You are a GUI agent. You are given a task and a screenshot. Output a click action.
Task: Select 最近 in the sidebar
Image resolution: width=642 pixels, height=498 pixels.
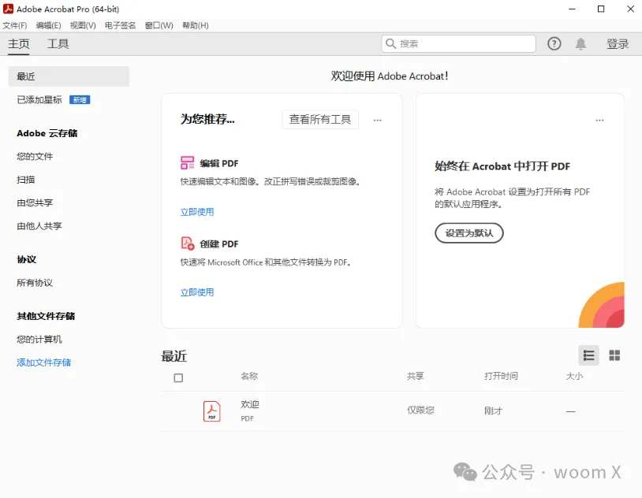tap(69, 76)
